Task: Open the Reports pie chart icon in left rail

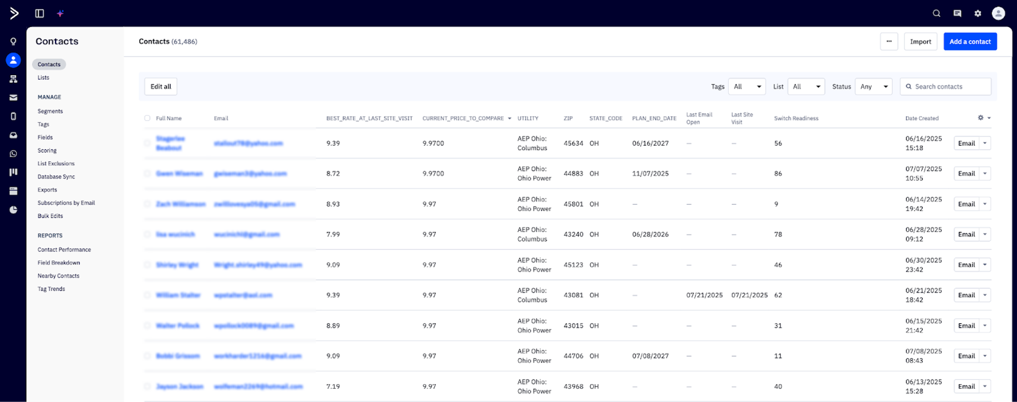Action: coord(13,209)
